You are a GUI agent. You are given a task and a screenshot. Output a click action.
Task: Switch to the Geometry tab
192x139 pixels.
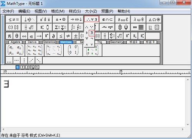[x=116, y=42]
